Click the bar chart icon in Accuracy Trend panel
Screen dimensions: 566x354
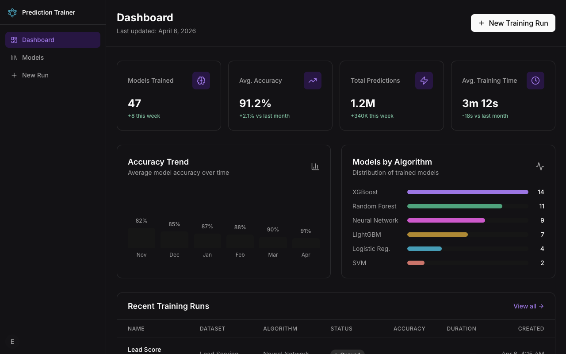pyautogui.click(x=315, y=166)
